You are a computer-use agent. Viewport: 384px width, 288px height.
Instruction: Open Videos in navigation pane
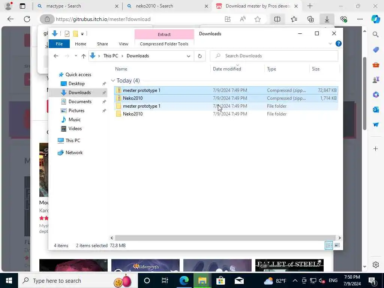[x=75, y=129]
